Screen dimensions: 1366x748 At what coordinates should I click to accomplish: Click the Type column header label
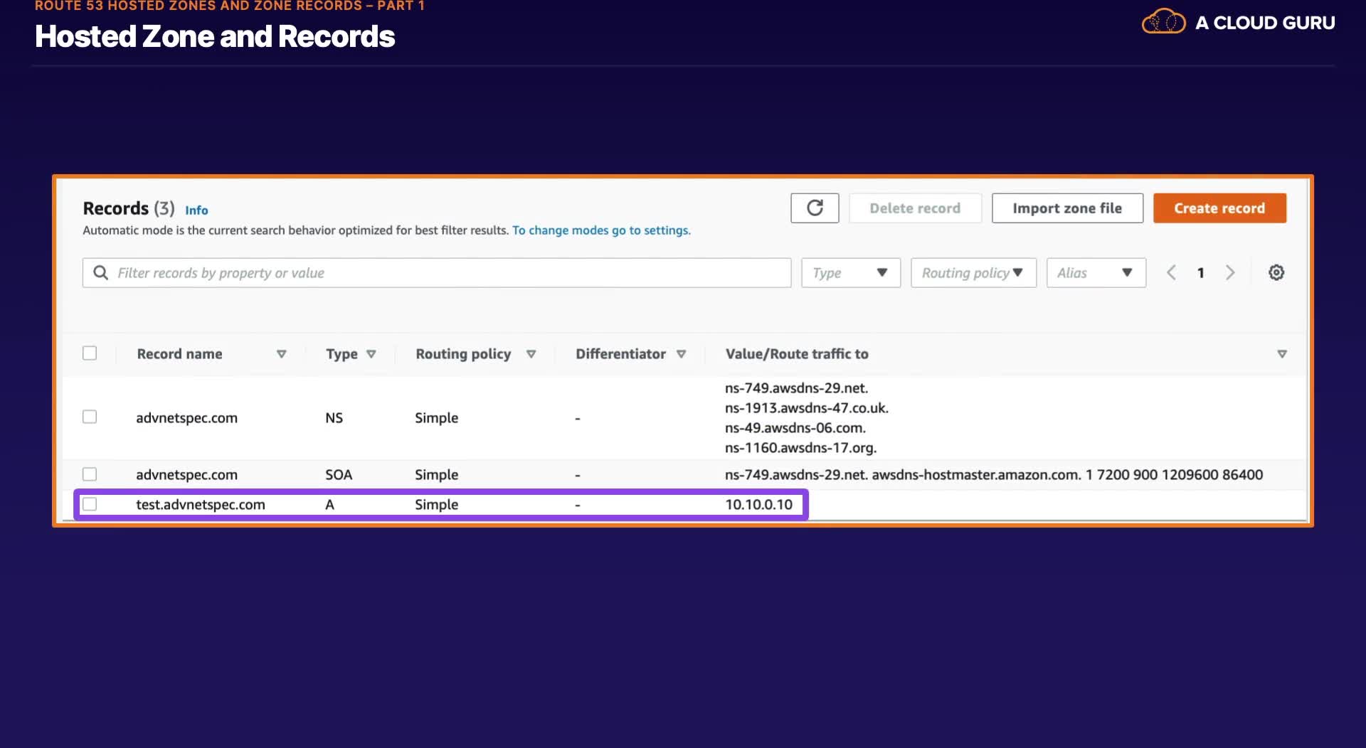(341, 354)
